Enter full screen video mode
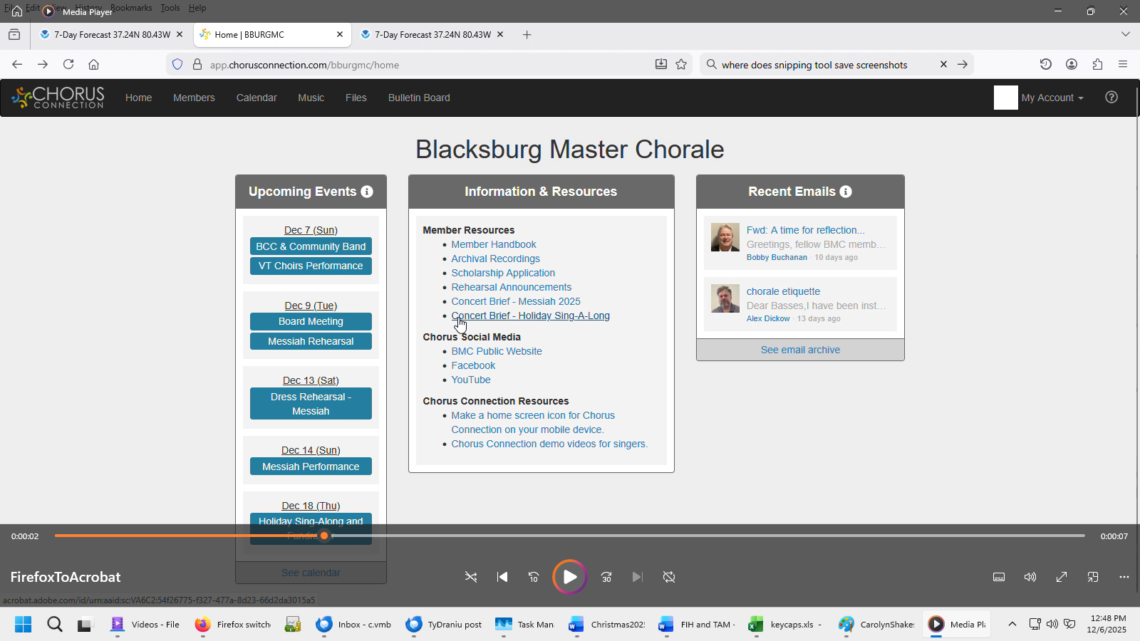The height and width of the screenshot is (641, 1140). 1062,577
